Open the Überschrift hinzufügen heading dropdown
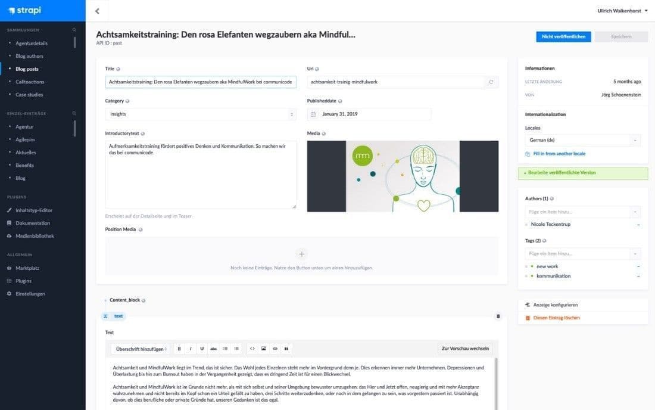Screen dimensions: 655x410 tap(139, 348)
